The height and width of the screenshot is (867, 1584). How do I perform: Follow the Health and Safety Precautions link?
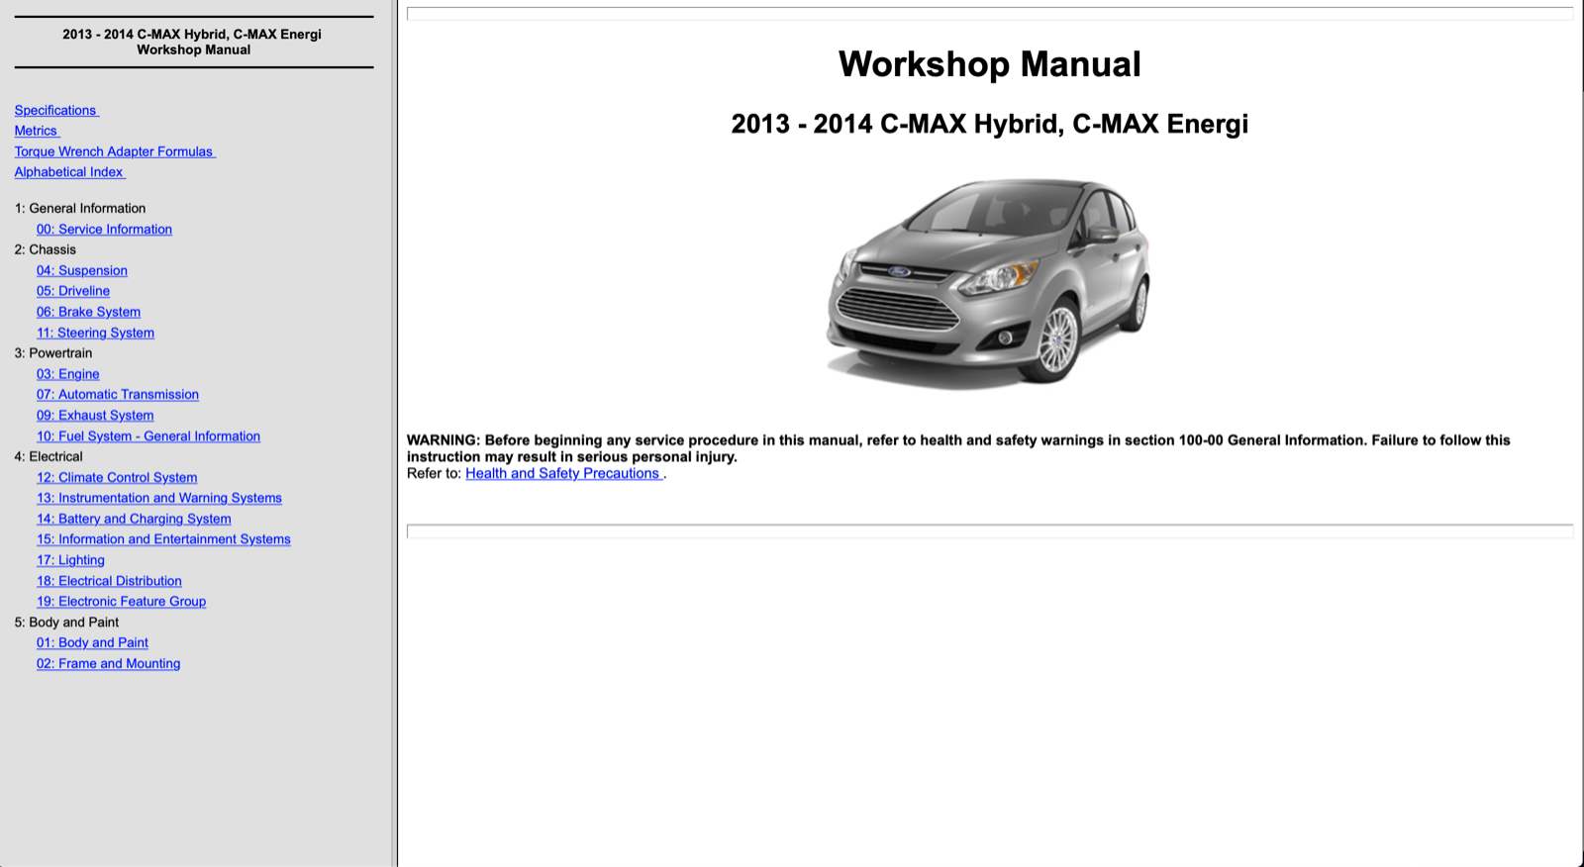(562, 473)
